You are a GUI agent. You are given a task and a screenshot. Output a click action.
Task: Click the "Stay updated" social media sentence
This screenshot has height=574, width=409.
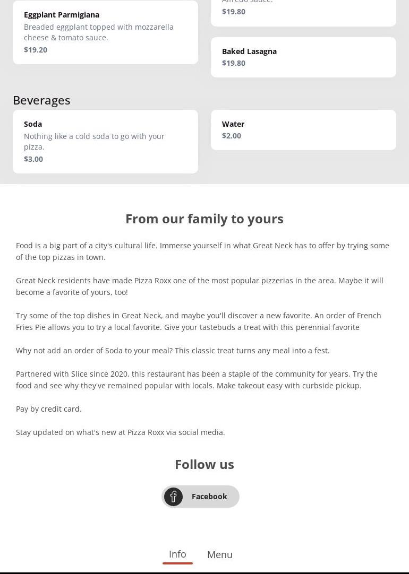[121, 432]
